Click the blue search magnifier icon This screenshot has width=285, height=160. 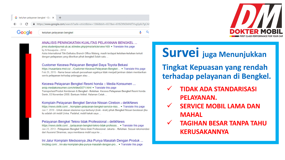point(147,32)
